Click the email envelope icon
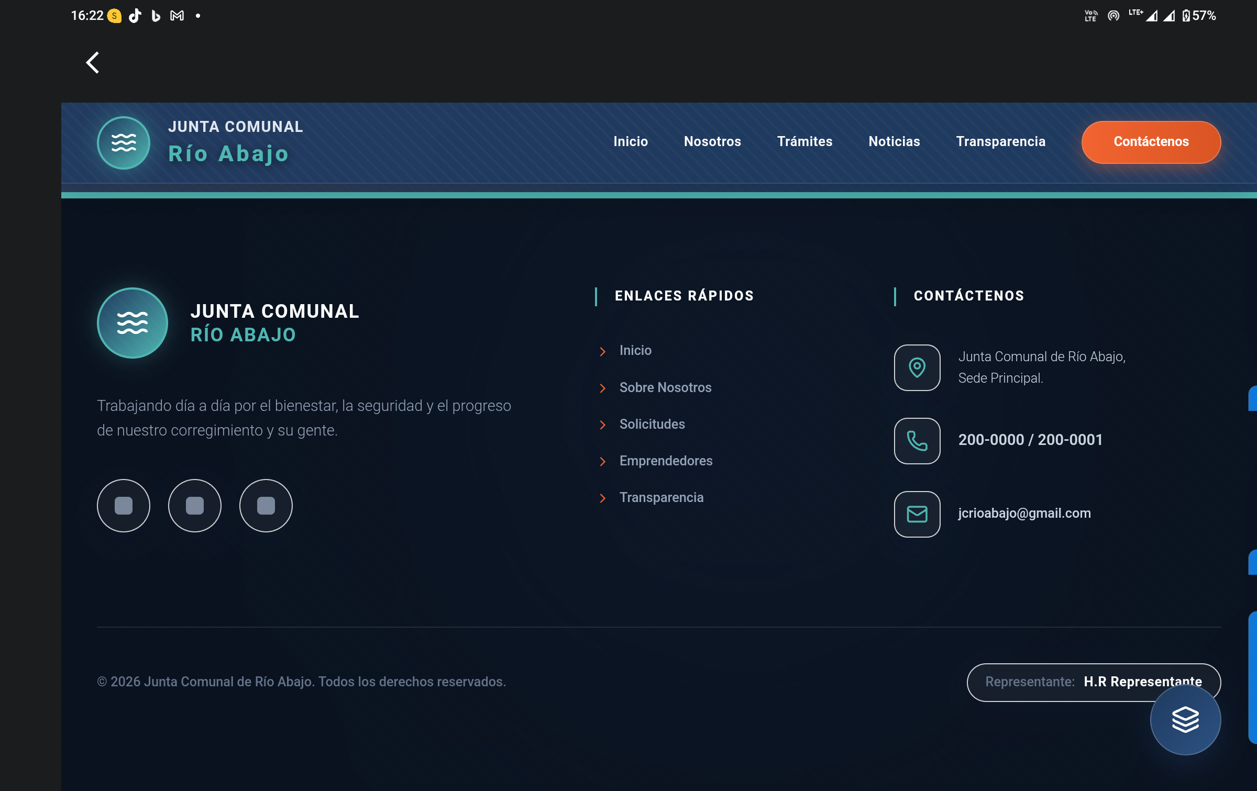This screenshot has height=791, width=1257. 917,514
